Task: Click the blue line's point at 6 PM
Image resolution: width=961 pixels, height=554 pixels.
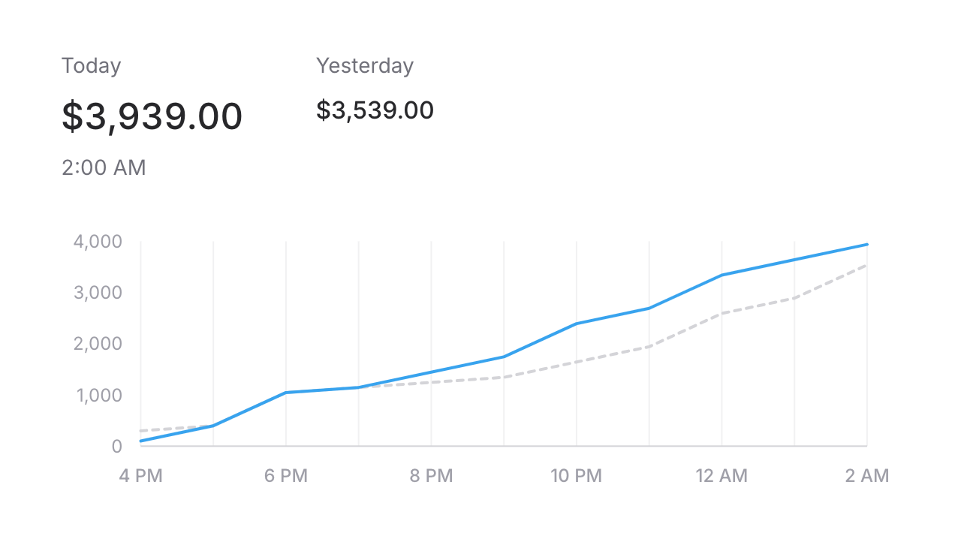Action: coord(286,393)
